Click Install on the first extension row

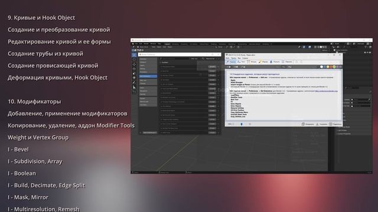point(213,67)
